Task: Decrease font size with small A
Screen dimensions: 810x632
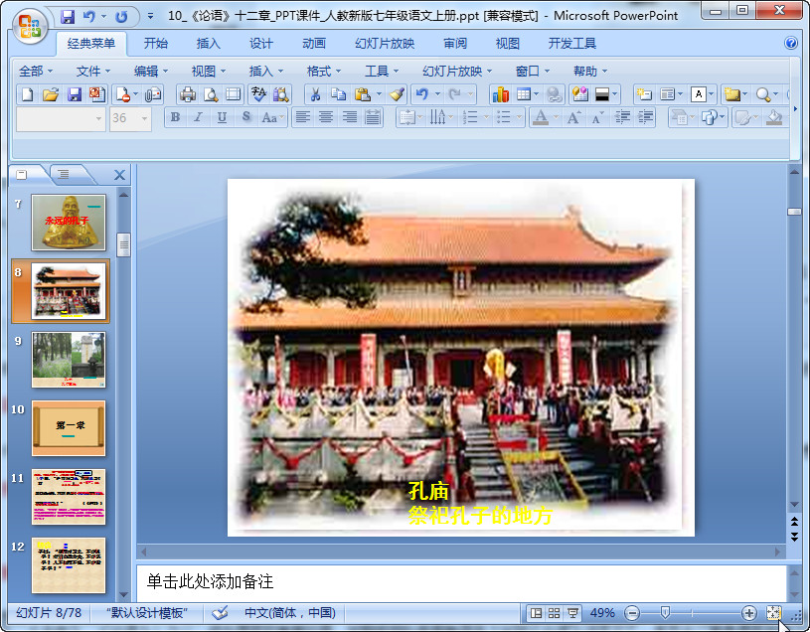Action: point(597,117)
